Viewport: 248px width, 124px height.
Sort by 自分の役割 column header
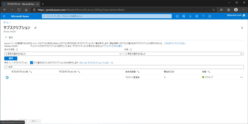coord(133,72)
